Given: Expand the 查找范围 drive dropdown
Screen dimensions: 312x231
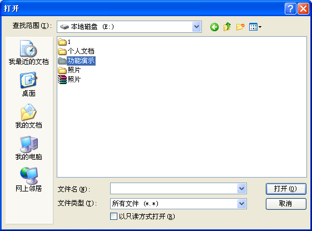Looking at the screenshot, I should click(197, 27).
